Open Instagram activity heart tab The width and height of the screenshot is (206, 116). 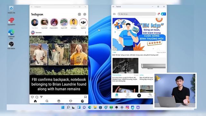(x=71, y=101)
